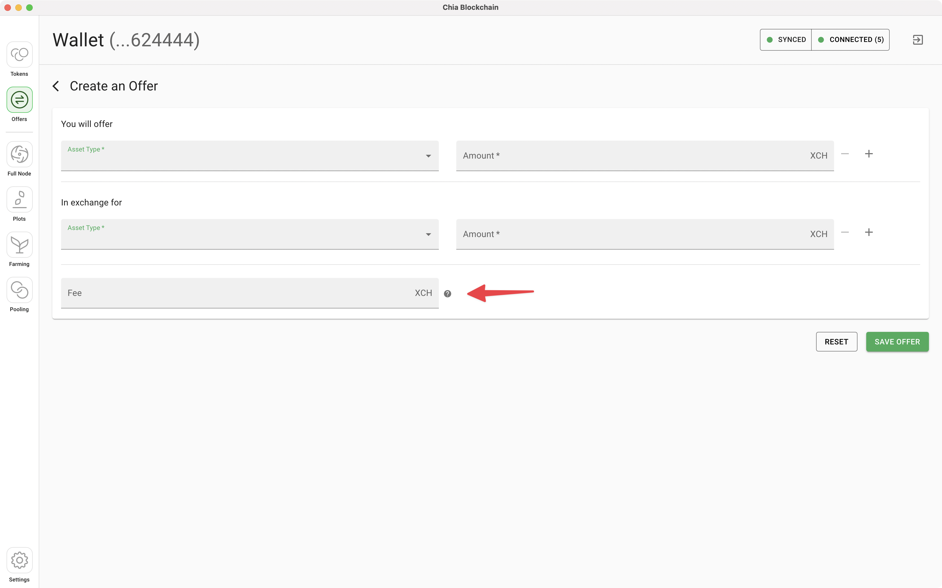The height and width of the screenshot is (588, 942).
Task: Remove the offered asset row with minus
Action: tap(845, 154)
